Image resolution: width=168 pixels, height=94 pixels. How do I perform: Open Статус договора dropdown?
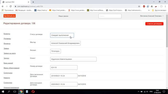click(62, 35)
